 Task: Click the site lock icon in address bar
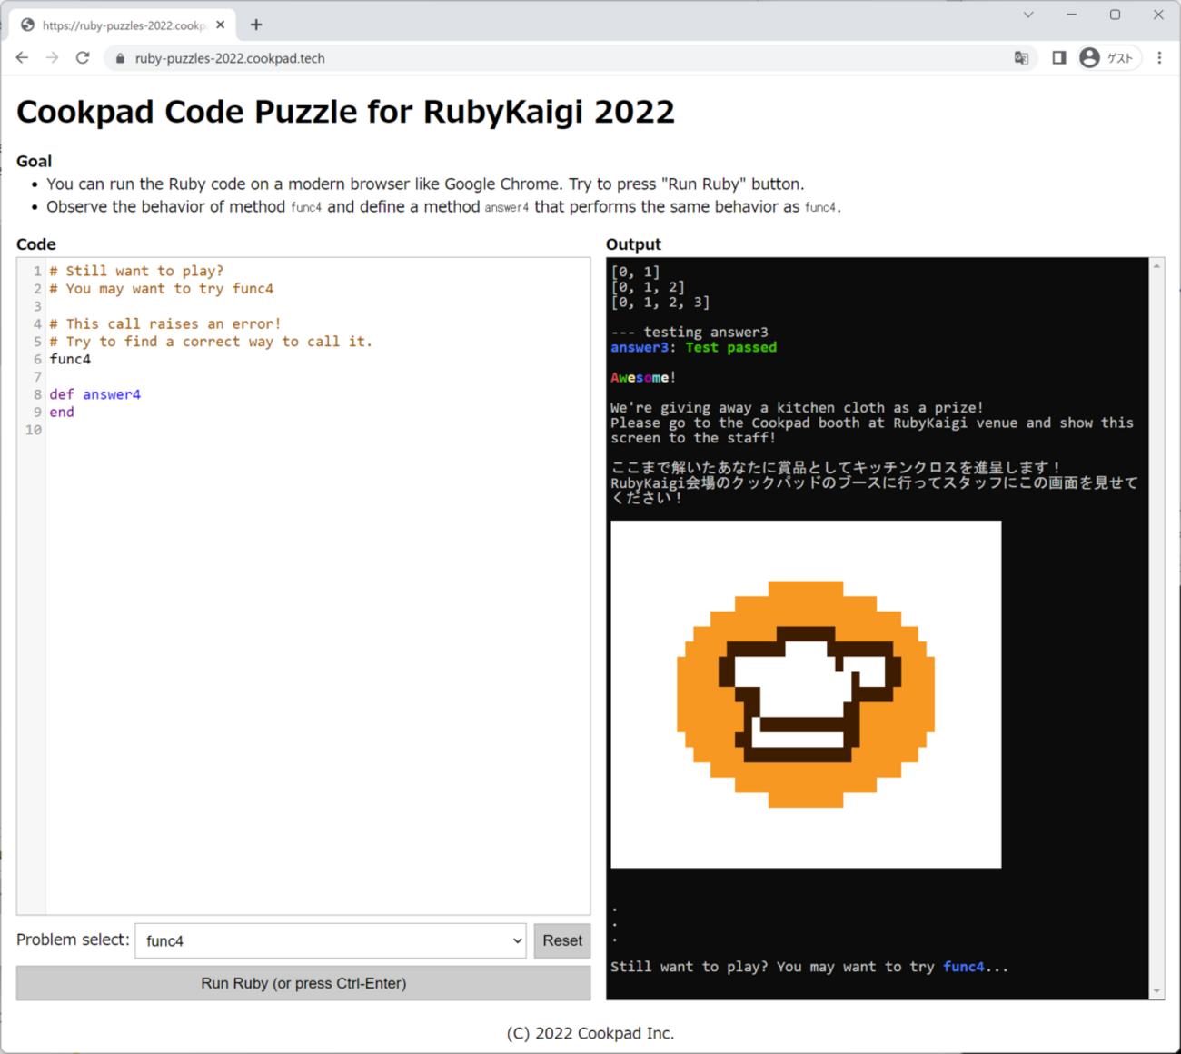[120, 58]
